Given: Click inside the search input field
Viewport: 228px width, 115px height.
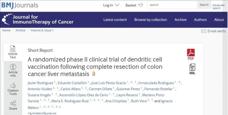Looking at the screenshot, I should coord(172,5).
